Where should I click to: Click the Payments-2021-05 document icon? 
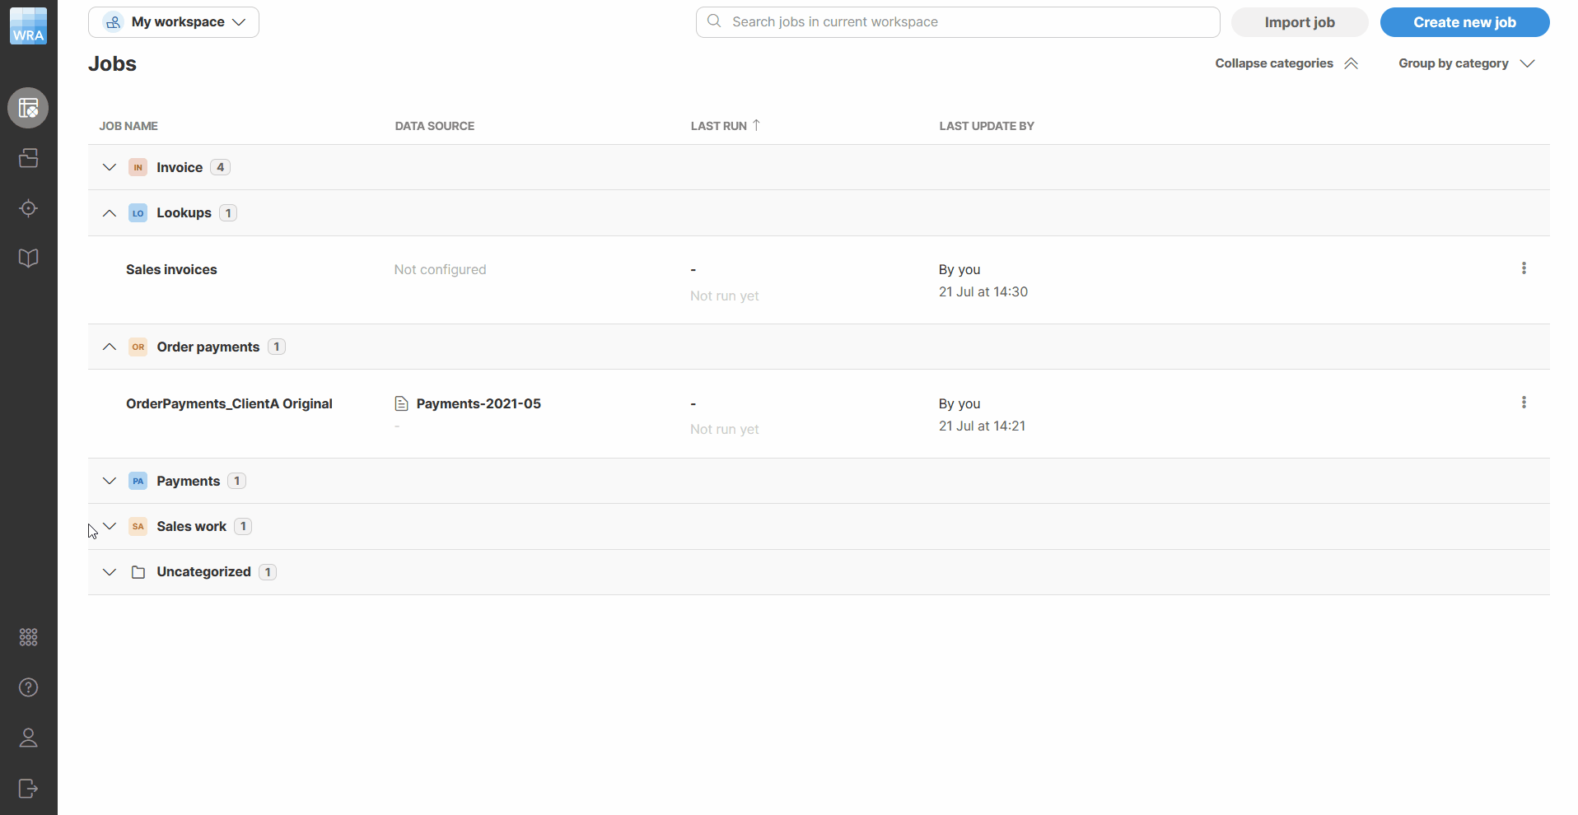click(401, 403)
